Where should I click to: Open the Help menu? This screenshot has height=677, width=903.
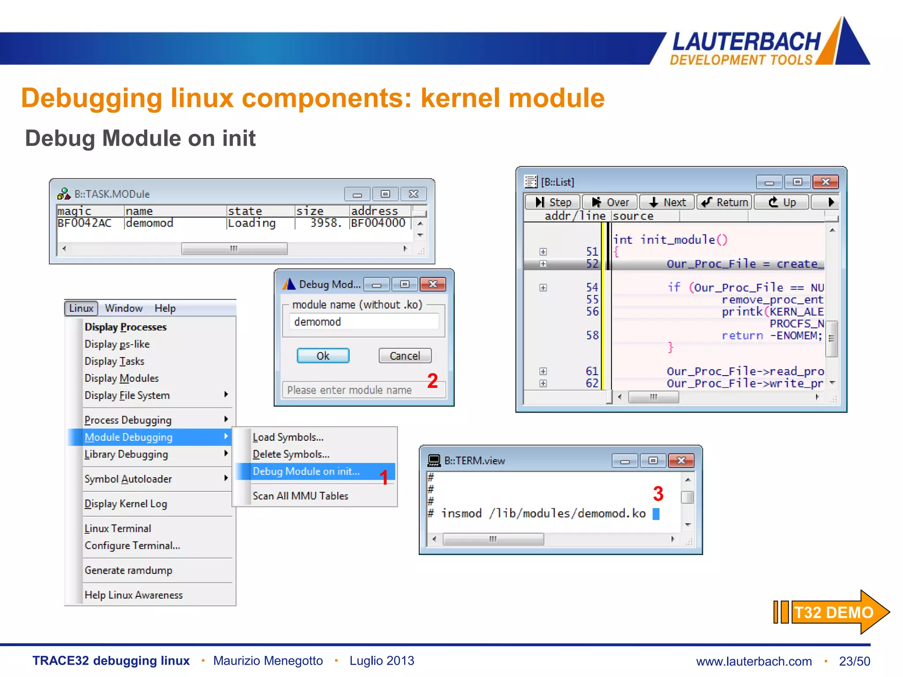click(165, 308)
